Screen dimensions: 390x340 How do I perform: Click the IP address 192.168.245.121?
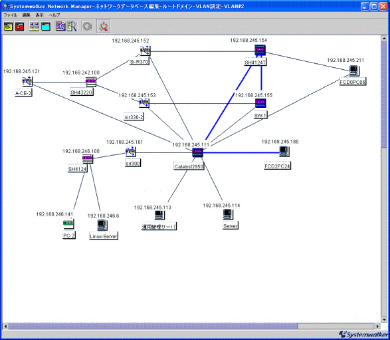pos(21,71)
